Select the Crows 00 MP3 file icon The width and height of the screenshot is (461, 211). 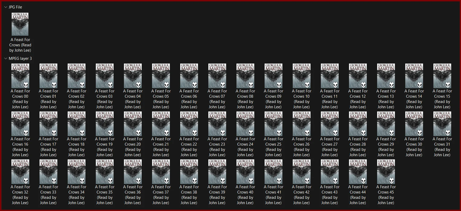tap(20, 76)
